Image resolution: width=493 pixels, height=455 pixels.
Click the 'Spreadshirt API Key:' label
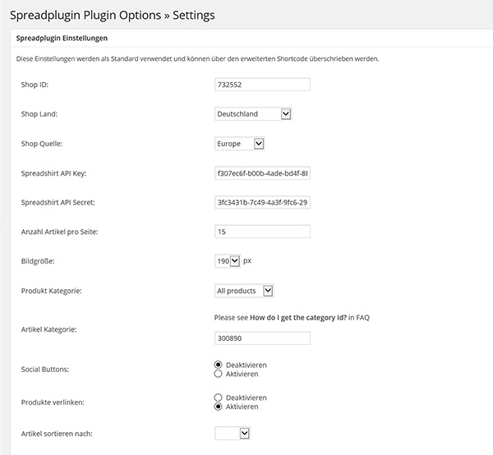[x=53, y=173]
